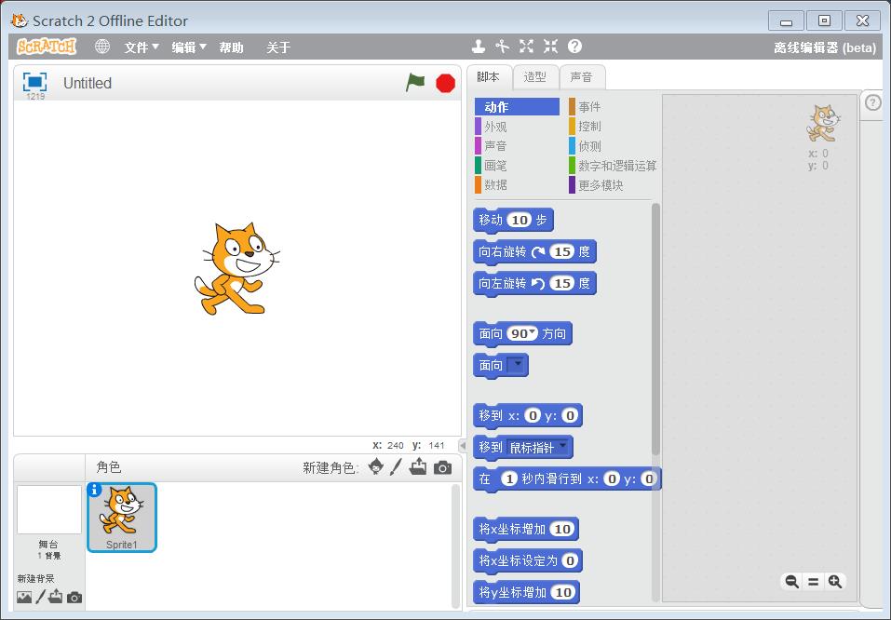Choose new sprite from library
Screen dimensions: 891x620
coord(375,467)
